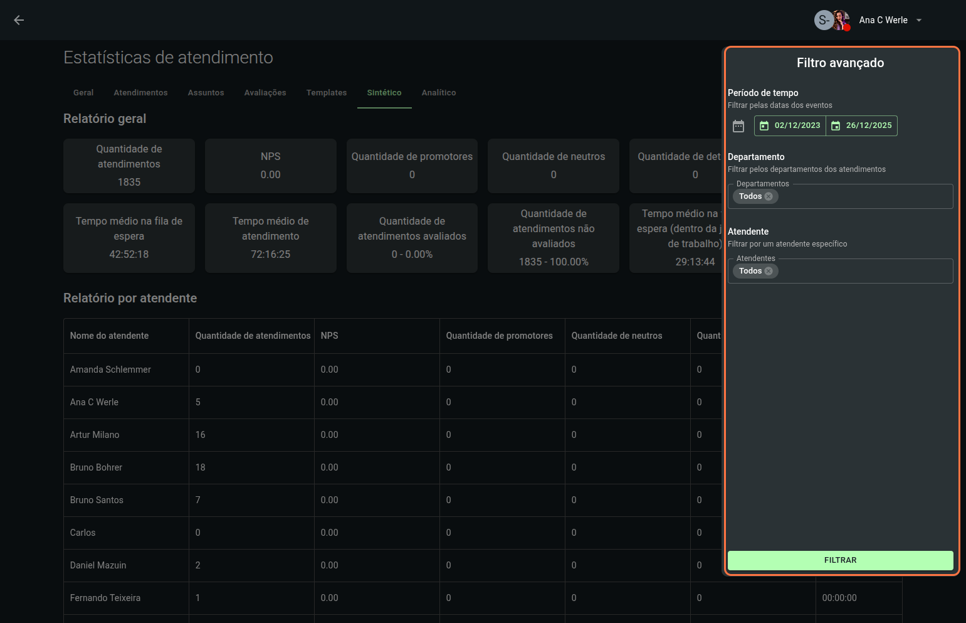The width and height of the screenshot is (966, 623).
Task: Go to the Templates tab
Action: tap(326, 93)
